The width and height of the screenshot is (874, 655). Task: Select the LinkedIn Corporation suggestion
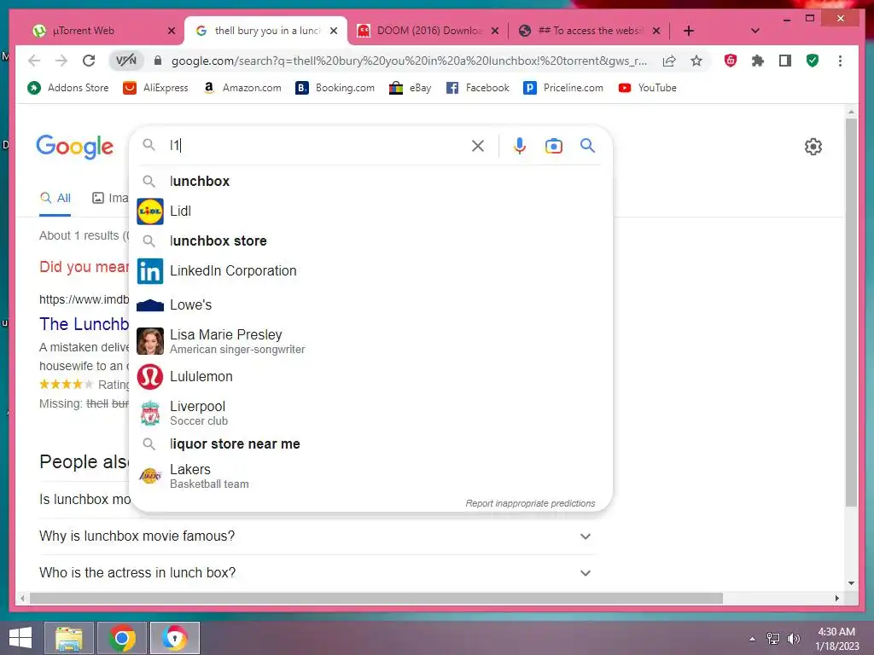tap(370, 270)
